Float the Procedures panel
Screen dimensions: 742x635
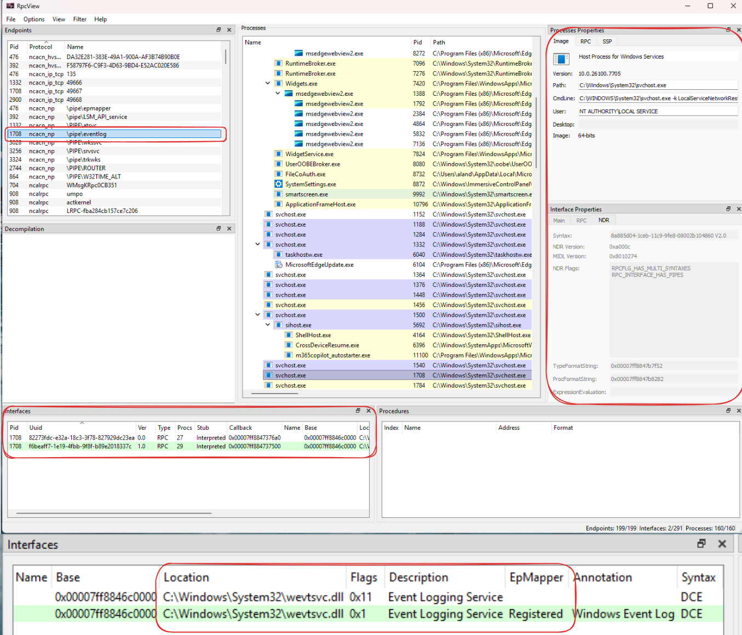pos(728,411)
